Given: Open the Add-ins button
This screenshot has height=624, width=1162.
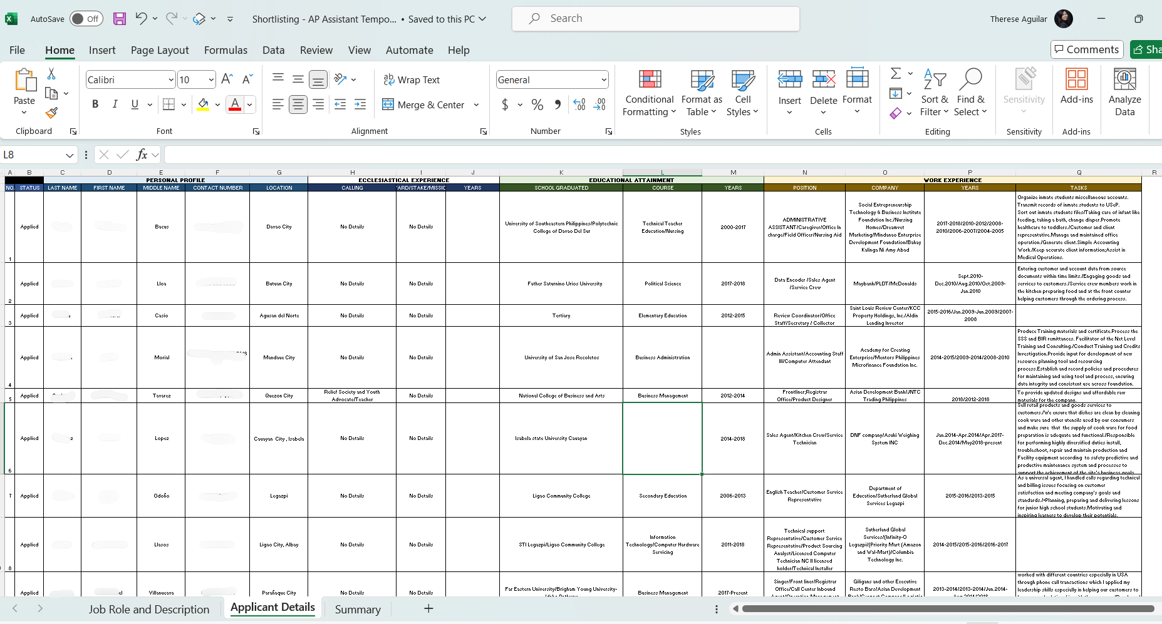Looking at the screenshot, I should click(1077, 86).
